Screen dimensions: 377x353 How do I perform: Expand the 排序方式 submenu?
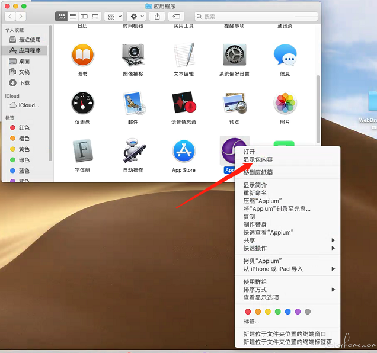coord(287,290)
